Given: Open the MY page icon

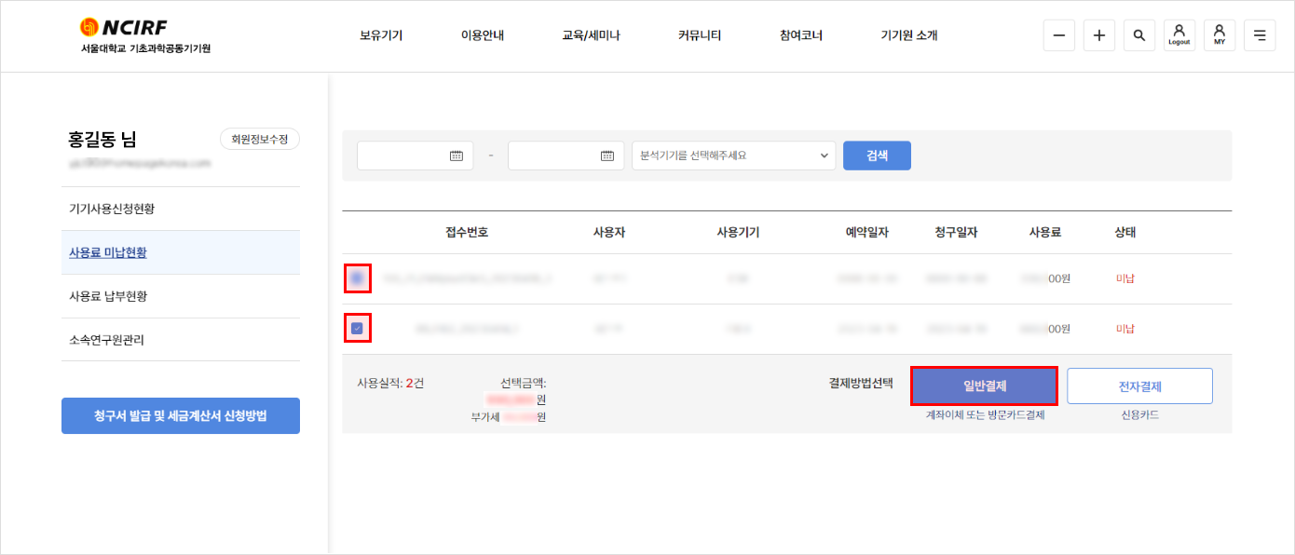Looking at the screenshot, I should coord(1219,35).
